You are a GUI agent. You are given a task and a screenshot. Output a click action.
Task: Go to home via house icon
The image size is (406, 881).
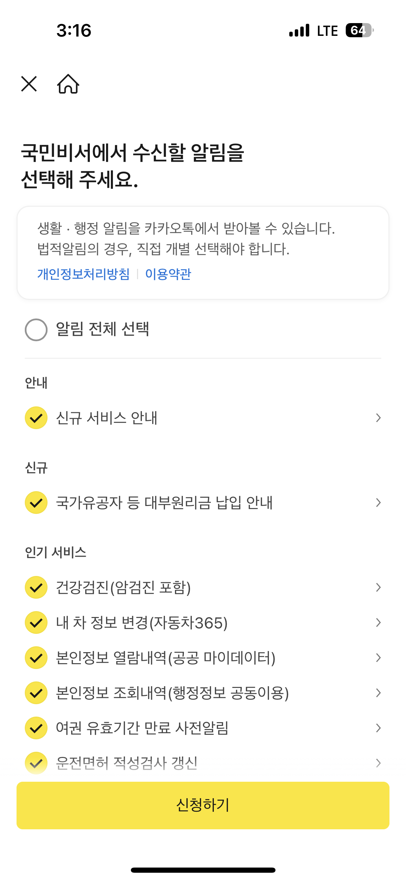point(68,84)
